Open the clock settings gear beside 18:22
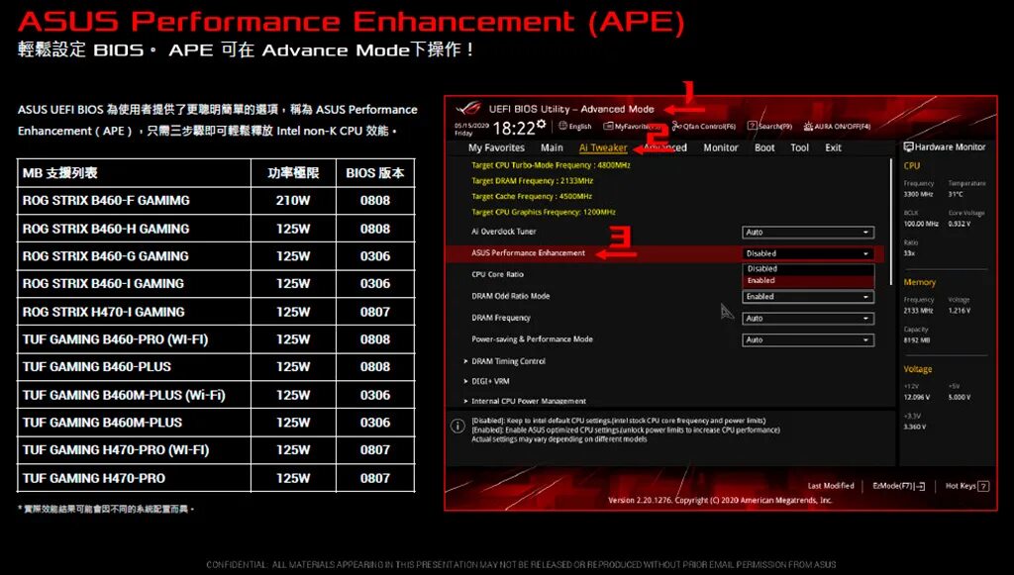This screenshot has width=1014, height=575. pyautogui.click(x=542, y=124)
